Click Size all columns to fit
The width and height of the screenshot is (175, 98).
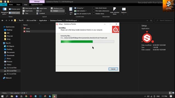(x=83, y=14)
